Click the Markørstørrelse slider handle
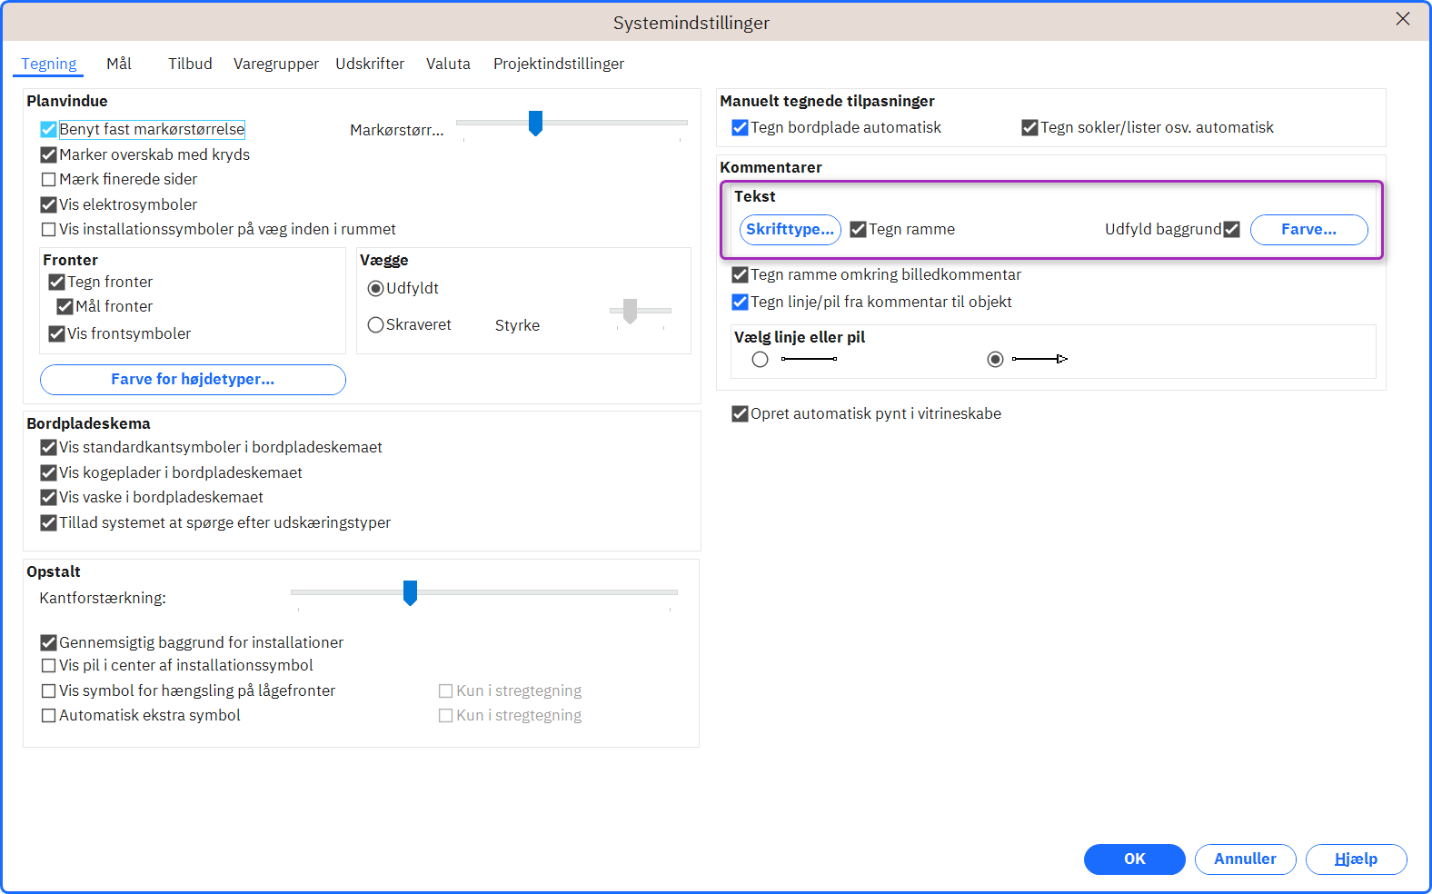 pos(535,124)
